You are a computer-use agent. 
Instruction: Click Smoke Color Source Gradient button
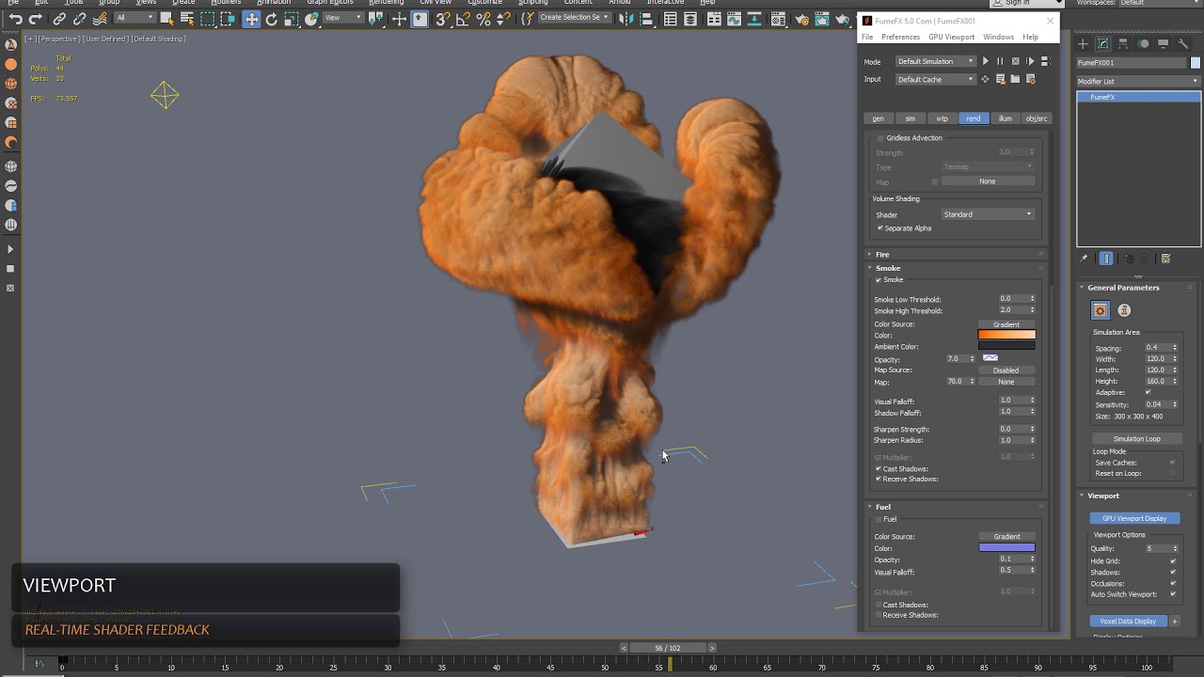click(x=1006, y=324)
